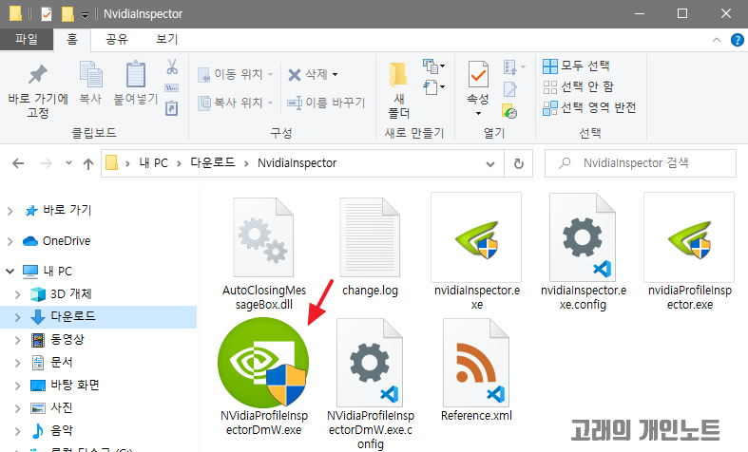Click 내 PC in the address bar
The width and height of the screenshot is (748, 452).
pyautogui.click(x=154, y=163)
